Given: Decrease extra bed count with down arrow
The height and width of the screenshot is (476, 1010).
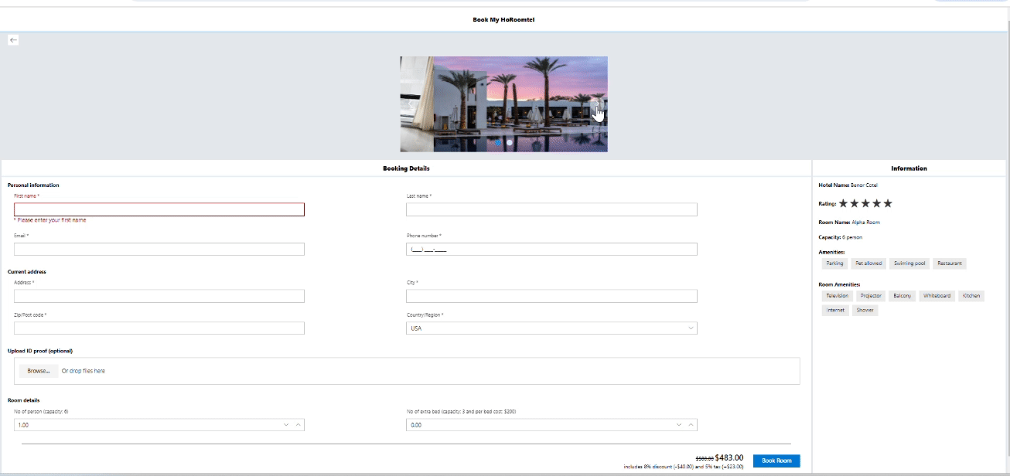Looking at the screenshot, I should [679, 425].
